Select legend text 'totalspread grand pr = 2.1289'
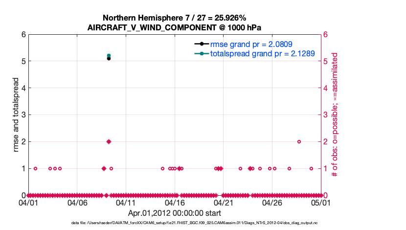406x230 pixels. (x=262, y=53)
